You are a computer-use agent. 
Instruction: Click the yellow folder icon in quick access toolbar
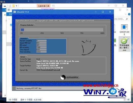coord(13,6)
